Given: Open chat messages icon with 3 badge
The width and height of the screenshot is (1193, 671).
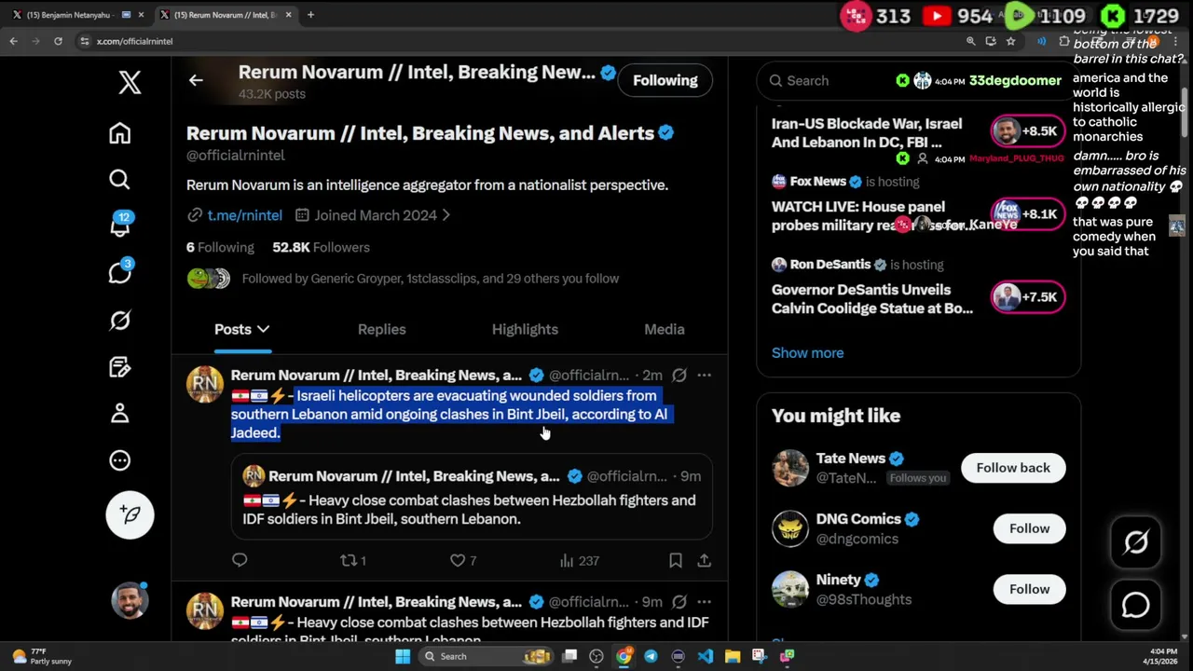Looking at the screenshot, I should [120, 272].
